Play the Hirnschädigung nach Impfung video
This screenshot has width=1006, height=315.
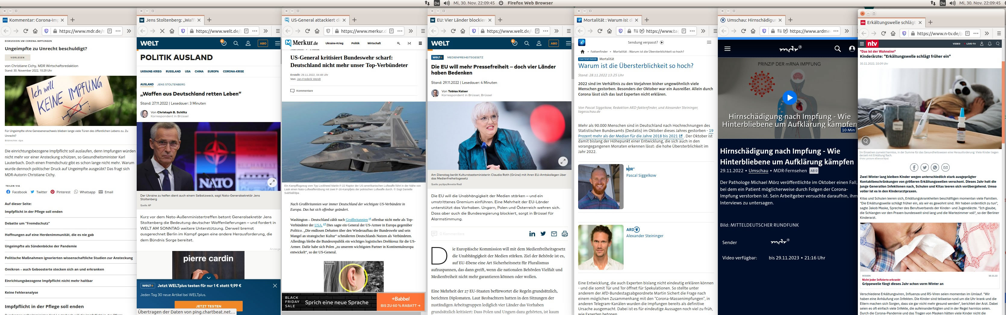789,97
